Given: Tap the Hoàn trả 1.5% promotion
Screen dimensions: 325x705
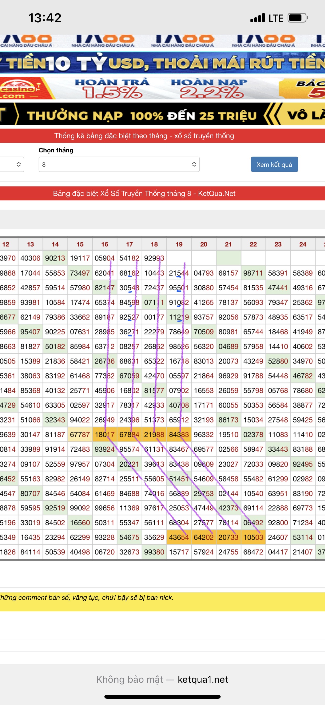Looking at the screenshot, I should click(x=112, y=88).
